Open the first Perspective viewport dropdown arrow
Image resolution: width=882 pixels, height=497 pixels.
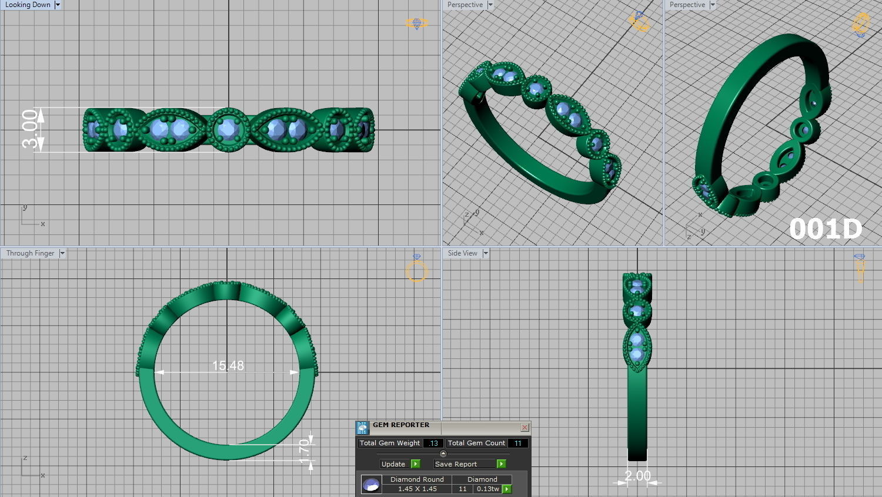tap(490, 5)
